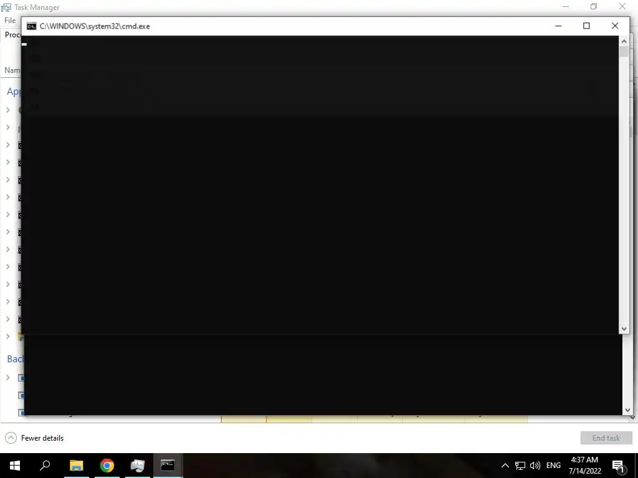Expand the folder-icon Windows Explorer row in Task Manager
This screenshot has width=638, height=478.
(x=7, y=337)
